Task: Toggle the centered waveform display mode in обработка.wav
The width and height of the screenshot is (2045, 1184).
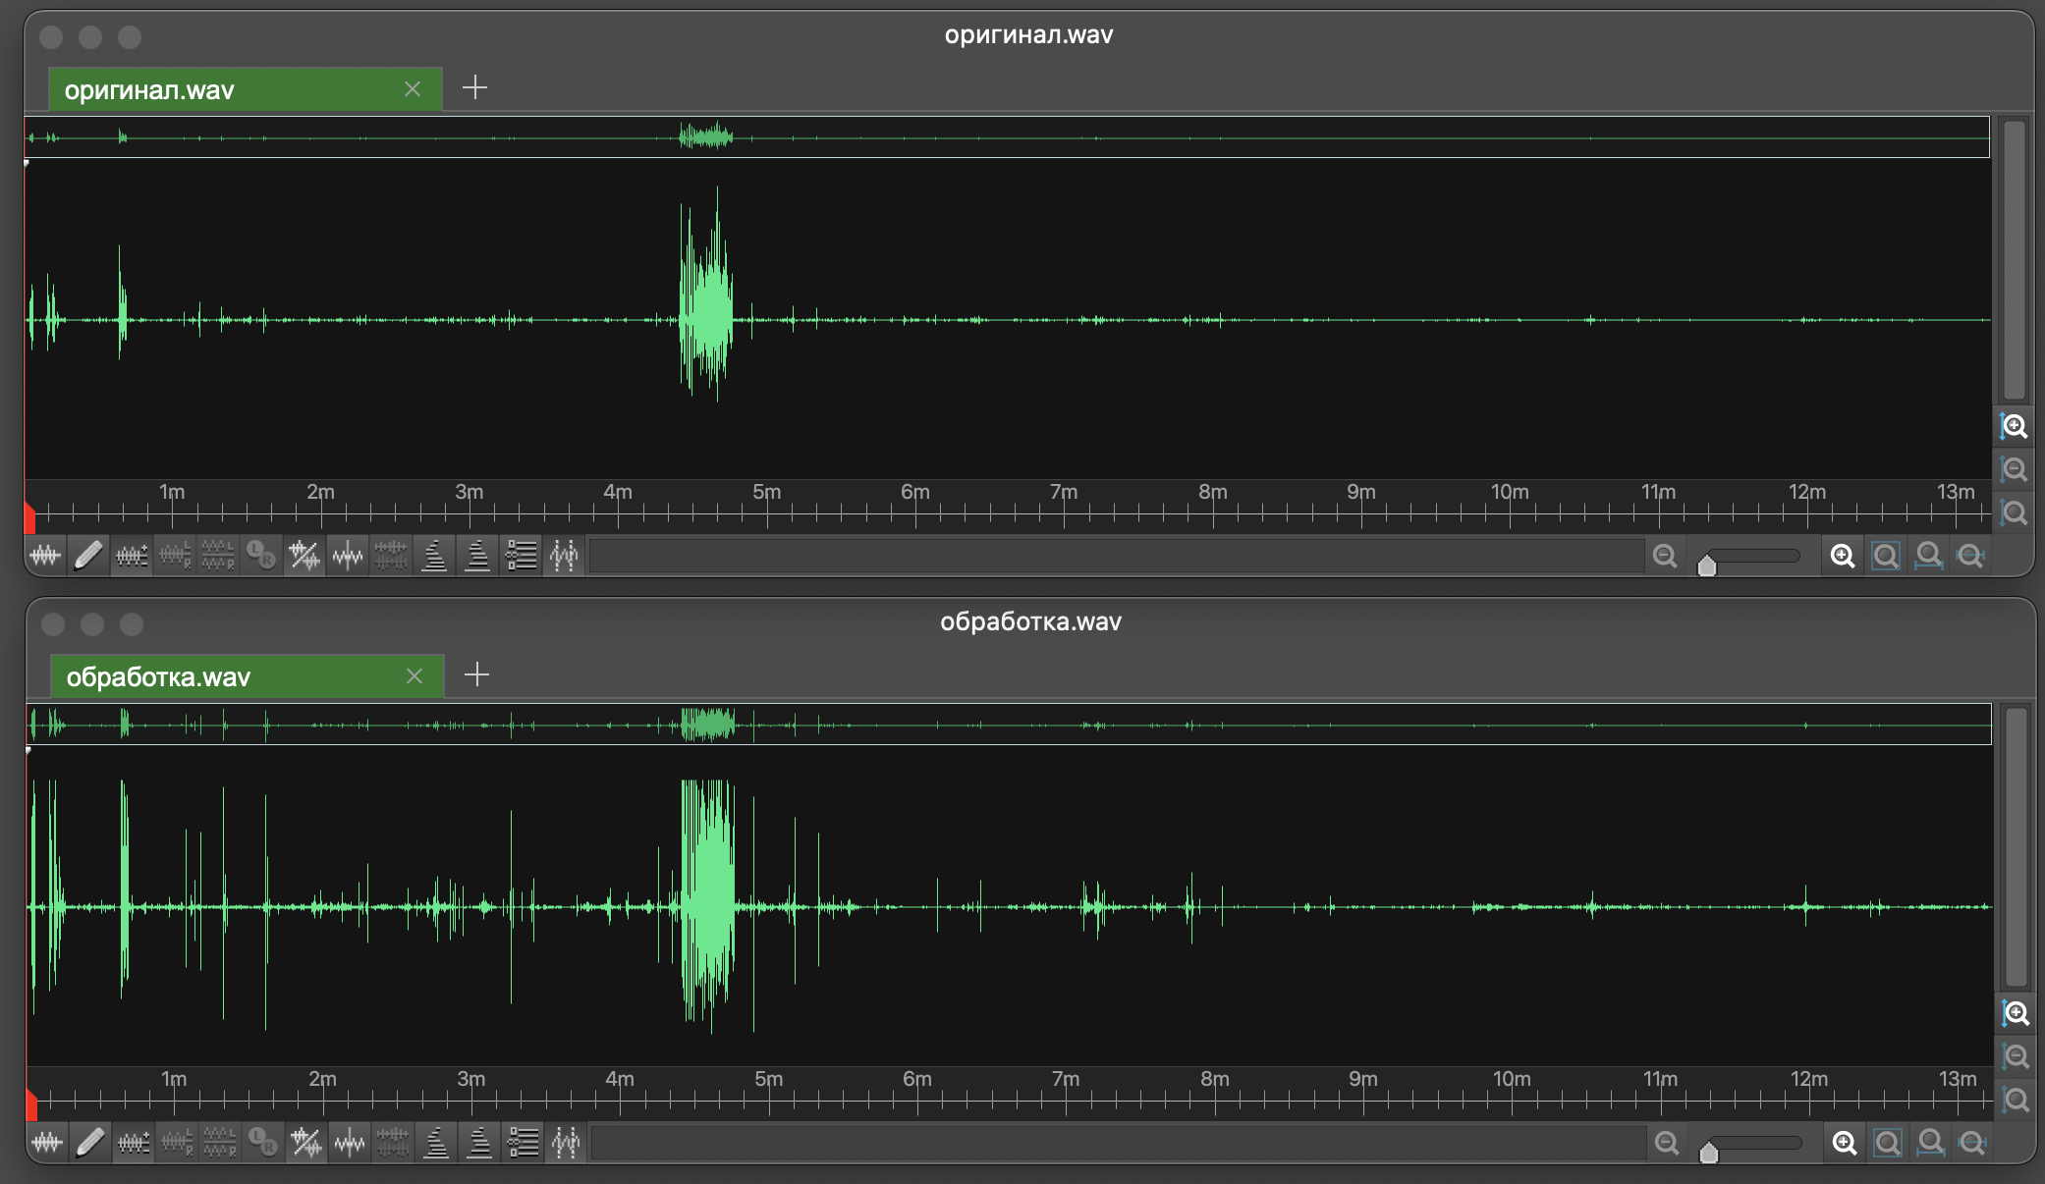Action: coord(350,1143)
